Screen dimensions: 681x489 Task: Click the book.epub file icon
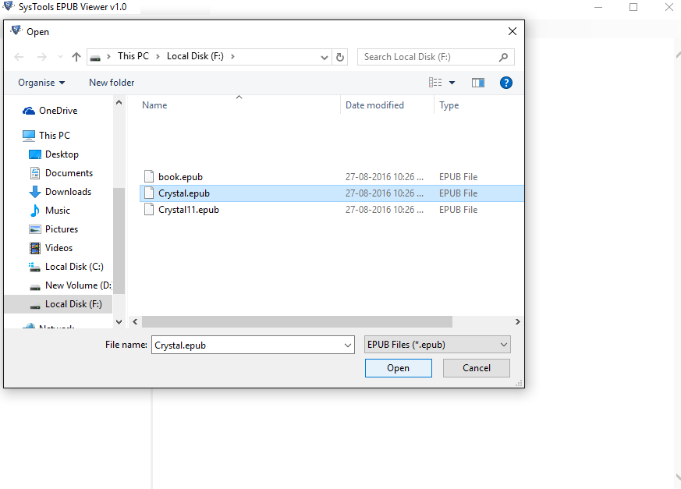pos(149,176)
